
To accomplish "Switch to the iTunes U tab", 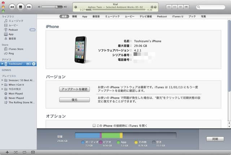I will pos(178,17).
